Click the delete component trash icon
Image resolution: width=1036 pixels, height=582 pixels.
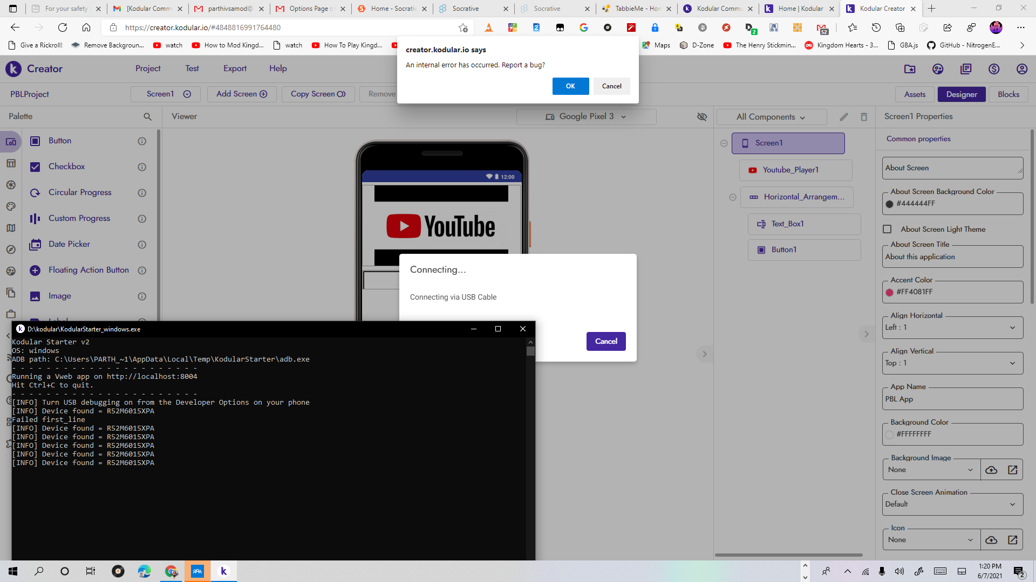point(864,117)
